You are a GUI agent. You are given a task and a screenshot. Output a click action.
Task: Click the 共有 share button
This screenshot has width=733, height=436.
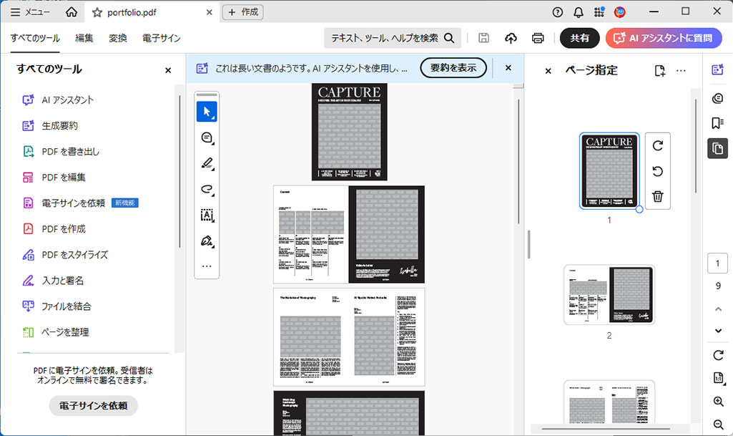(579, 38)
